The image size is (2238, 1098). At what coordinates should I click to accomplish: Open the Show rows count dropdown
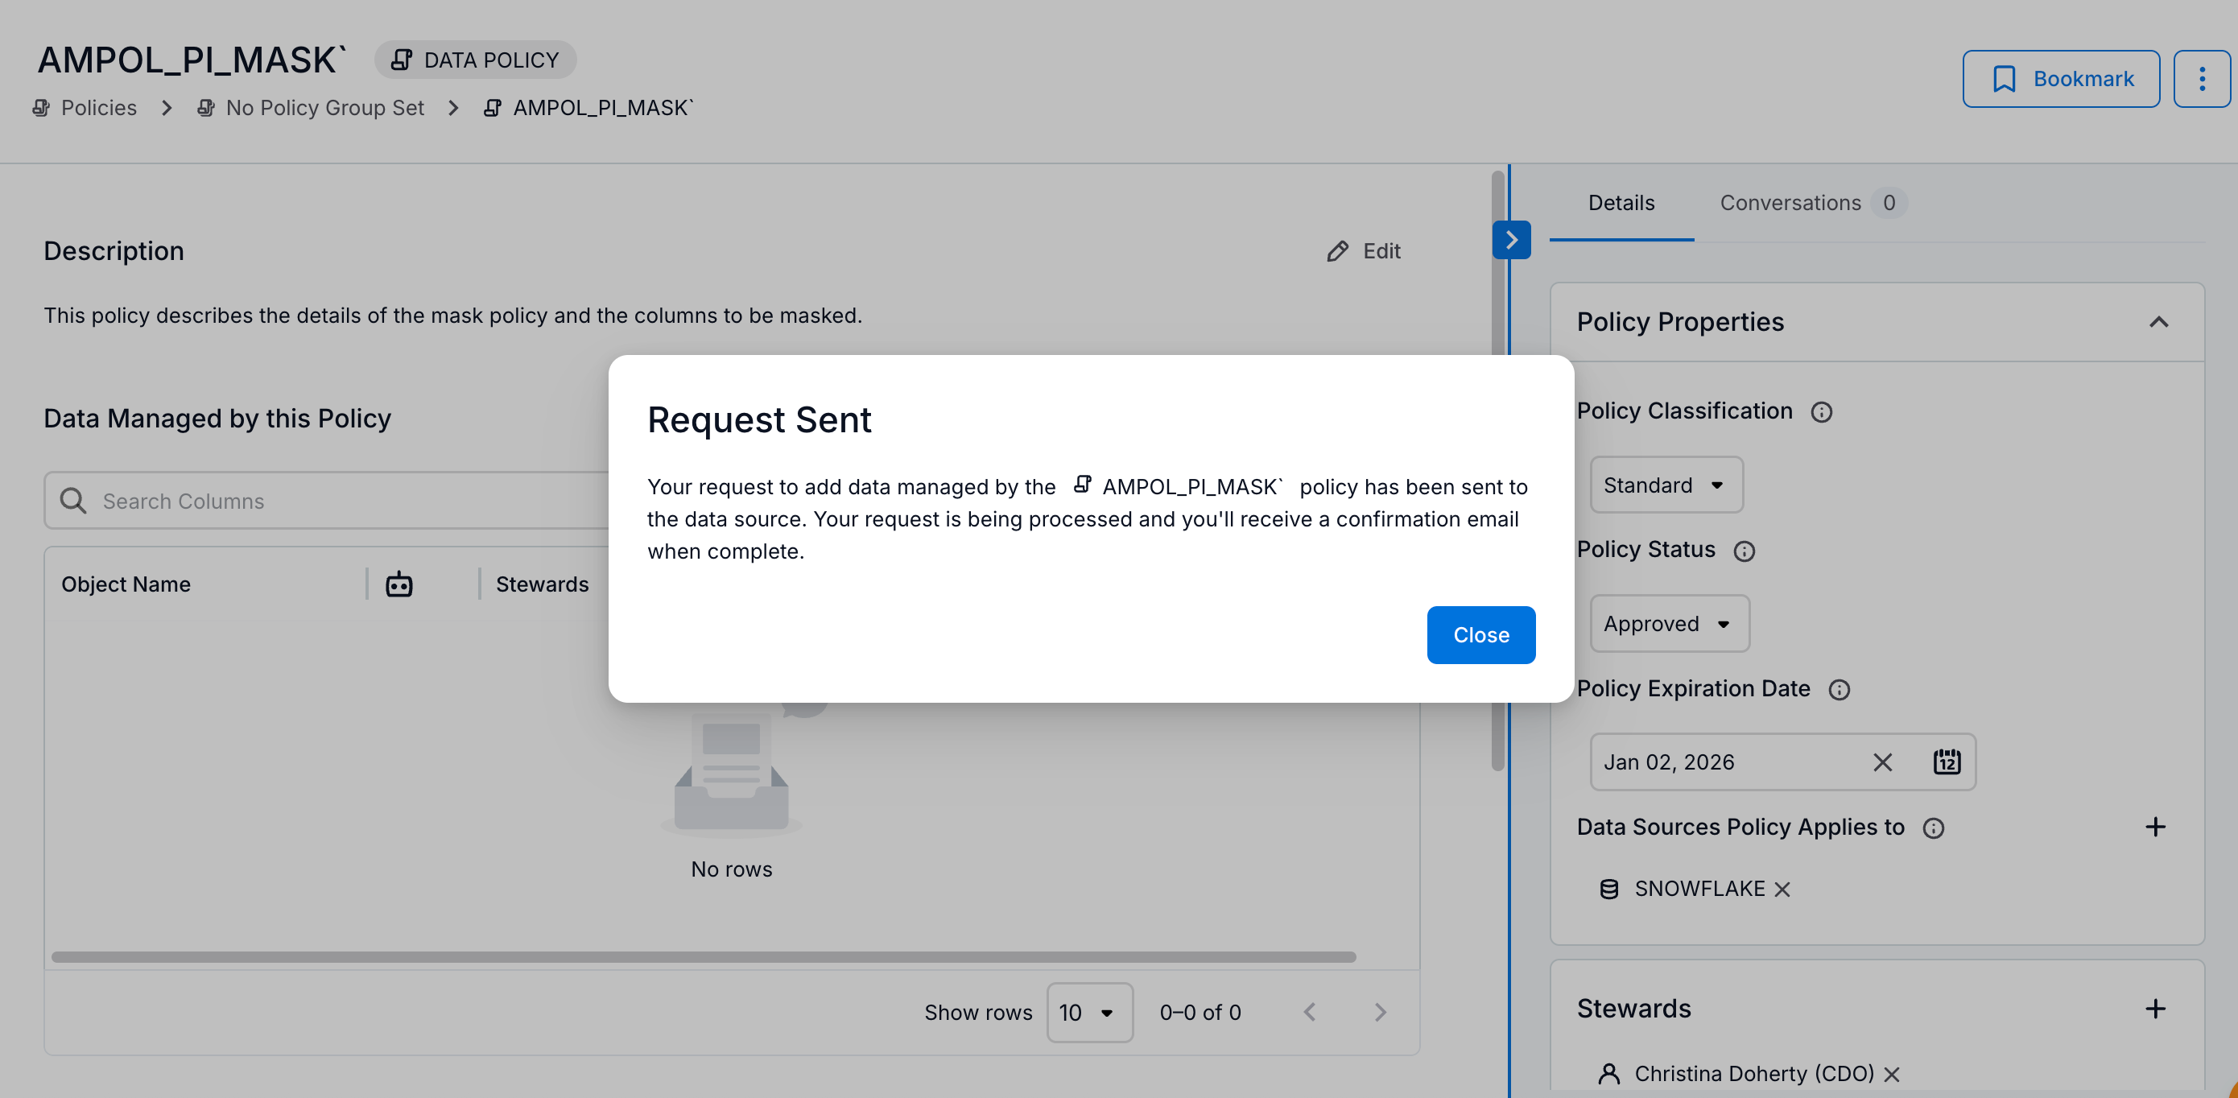pyautogui.click(x=1088, y=1012)
